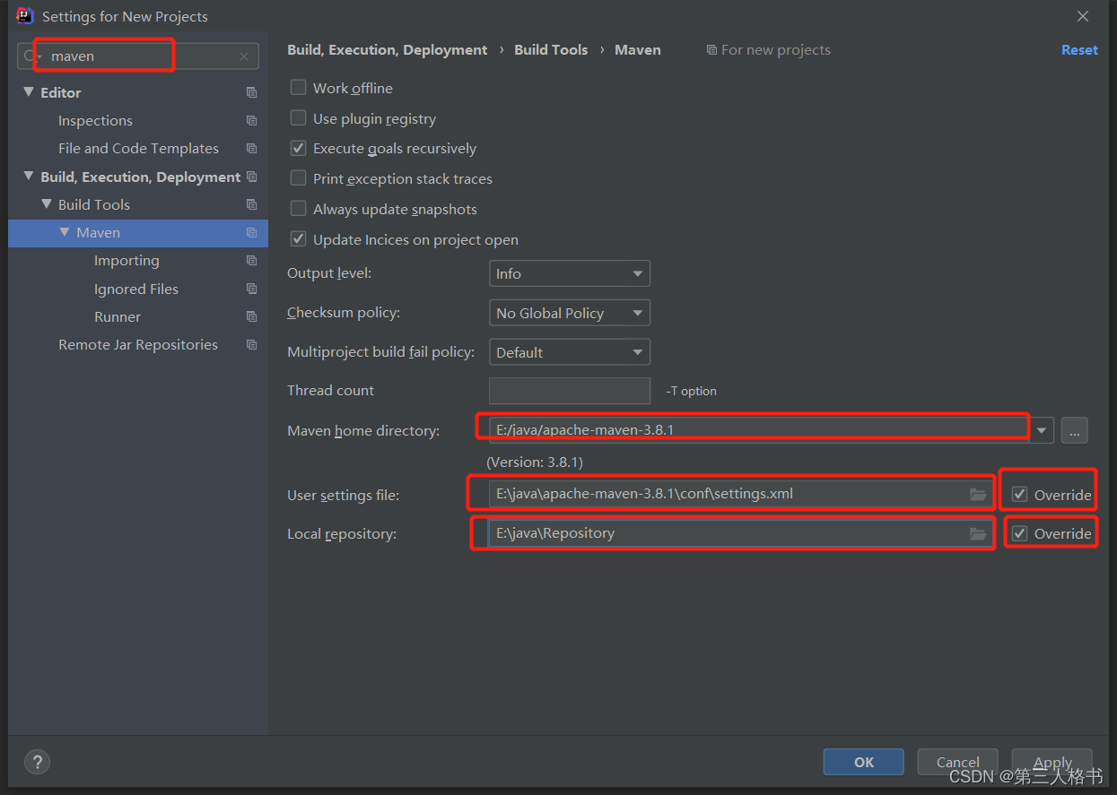Screen dimensions: 1117x795
Task: Click Build, Execution, Deployment breadcrumb
Action: pyautogui.click(x=388, y=50)
